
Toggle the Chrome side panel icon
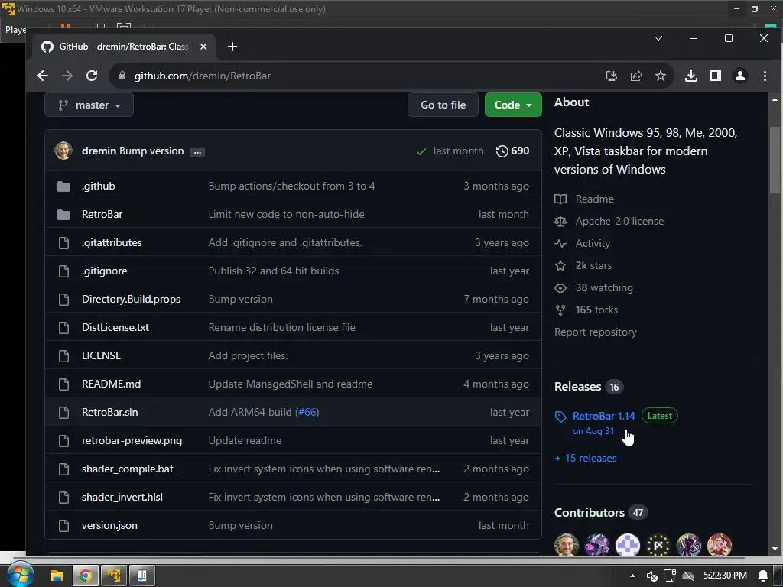(716, 76)
